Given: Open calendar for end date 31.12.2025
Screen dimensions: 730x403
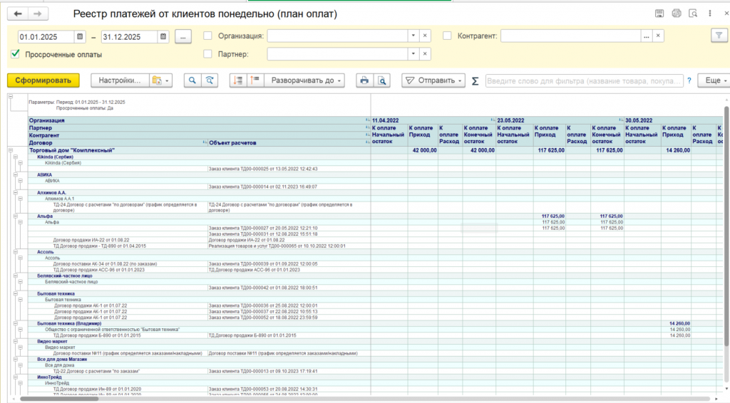Looking at the screenshot, I should tap(164, 36).
